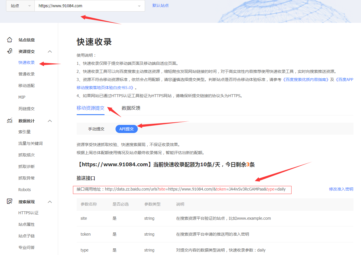Click the 数据统计 chart icon
361x255 pixels.
[10, 121]
